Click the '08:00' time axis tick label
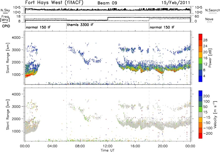The image size is (220, 152). (80, 146)
